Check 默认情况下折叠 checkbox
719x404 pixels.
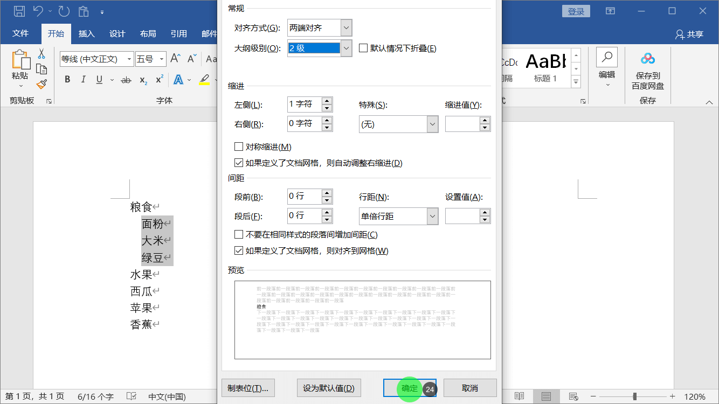coord(363,48)
